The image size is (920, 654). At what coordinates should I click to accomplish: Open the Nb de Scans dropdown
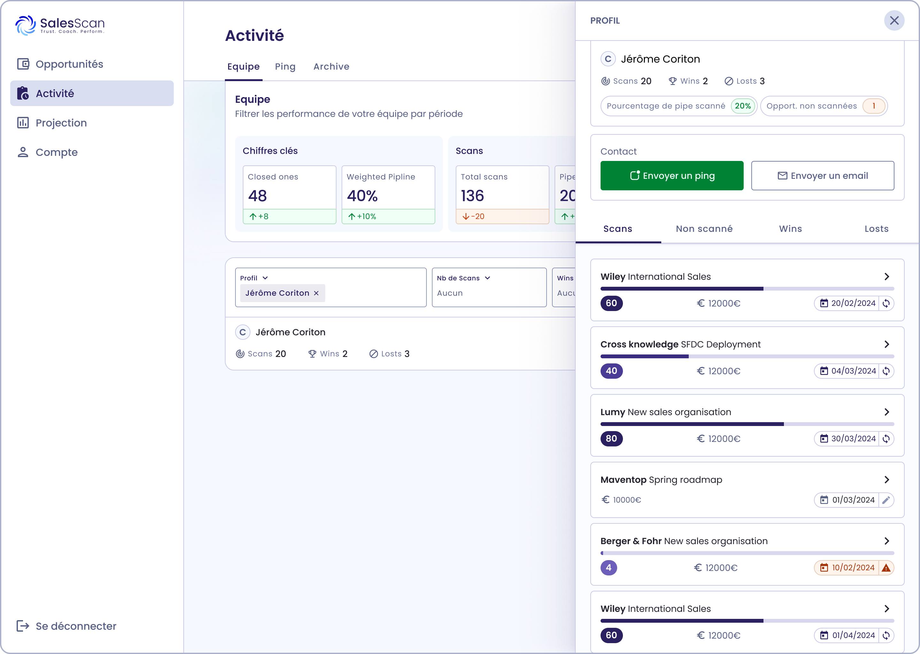click(x=487, y=278)
